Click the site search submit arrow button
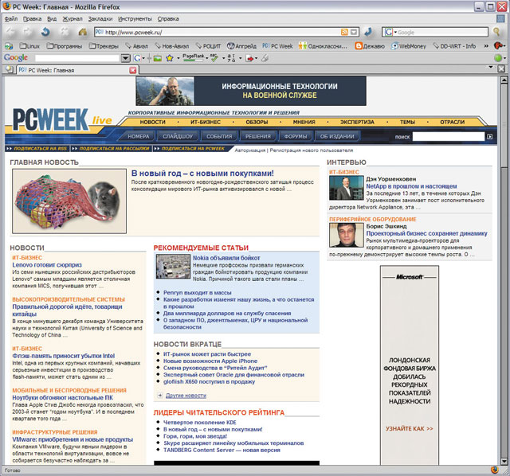This screenshot has width=510, height=476. [489, 137]
